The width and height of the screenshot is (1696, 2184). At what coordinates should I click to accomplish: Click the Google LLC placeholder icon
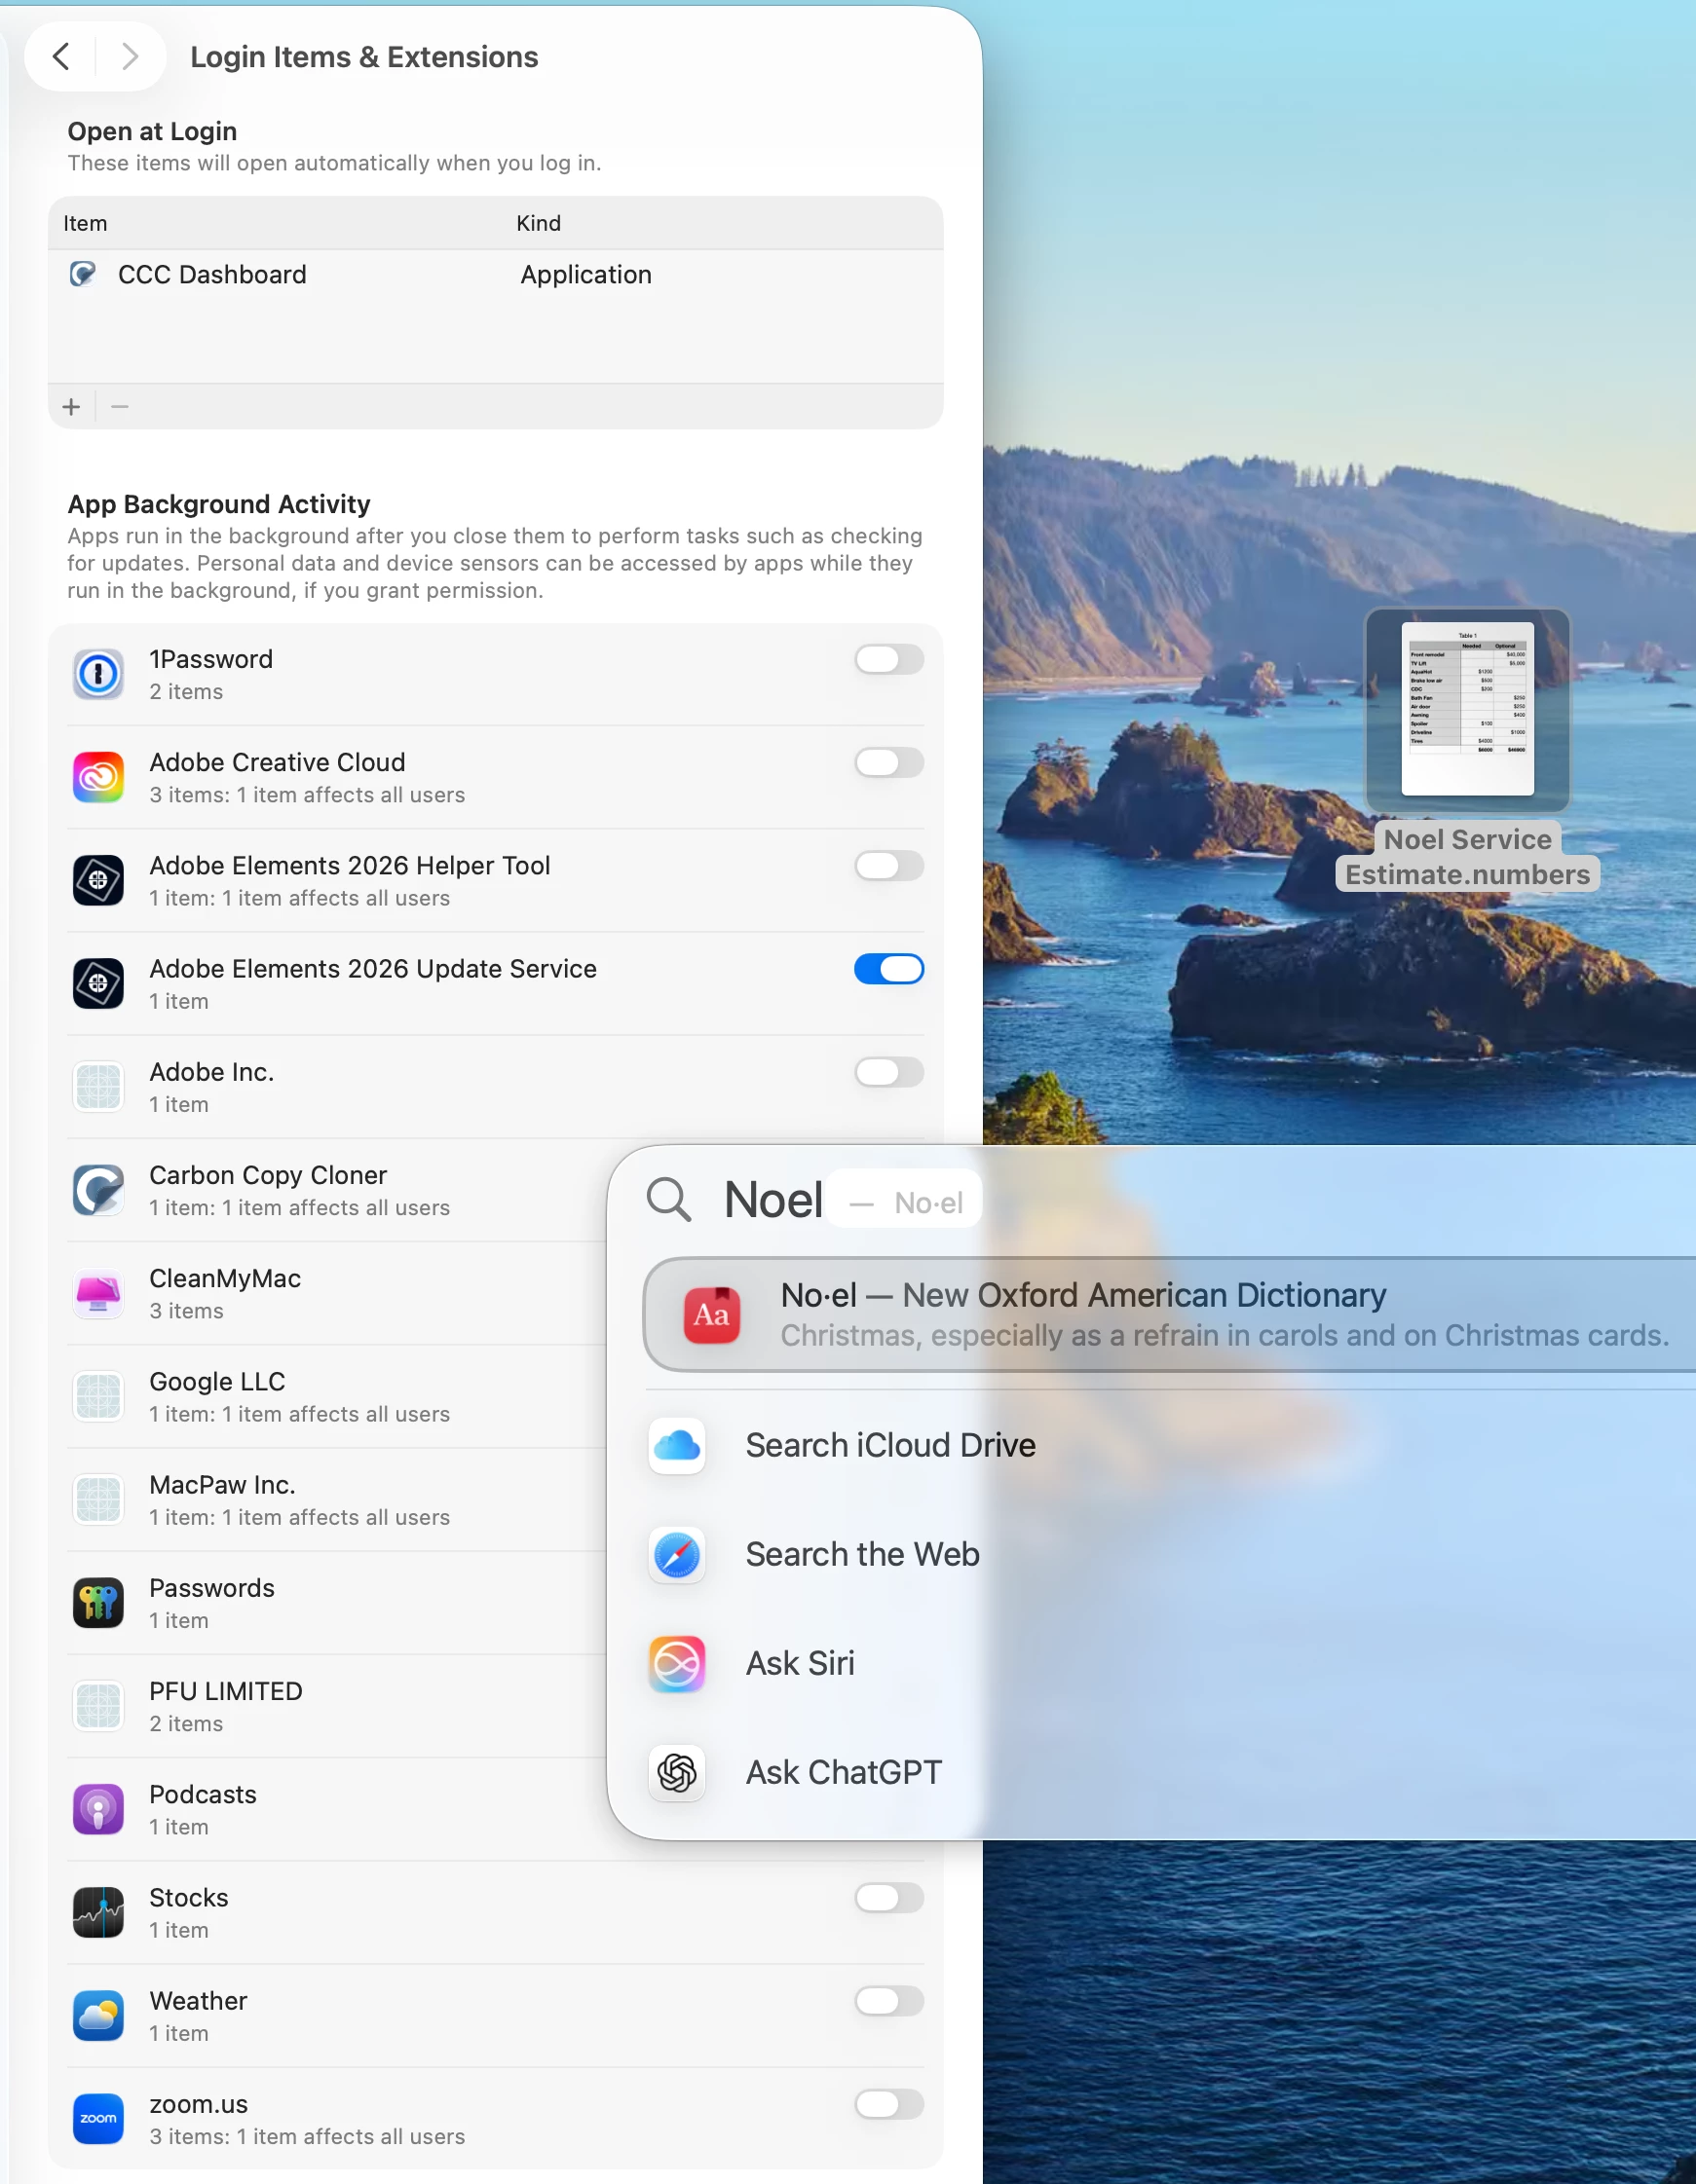[x=98, y=1396]
